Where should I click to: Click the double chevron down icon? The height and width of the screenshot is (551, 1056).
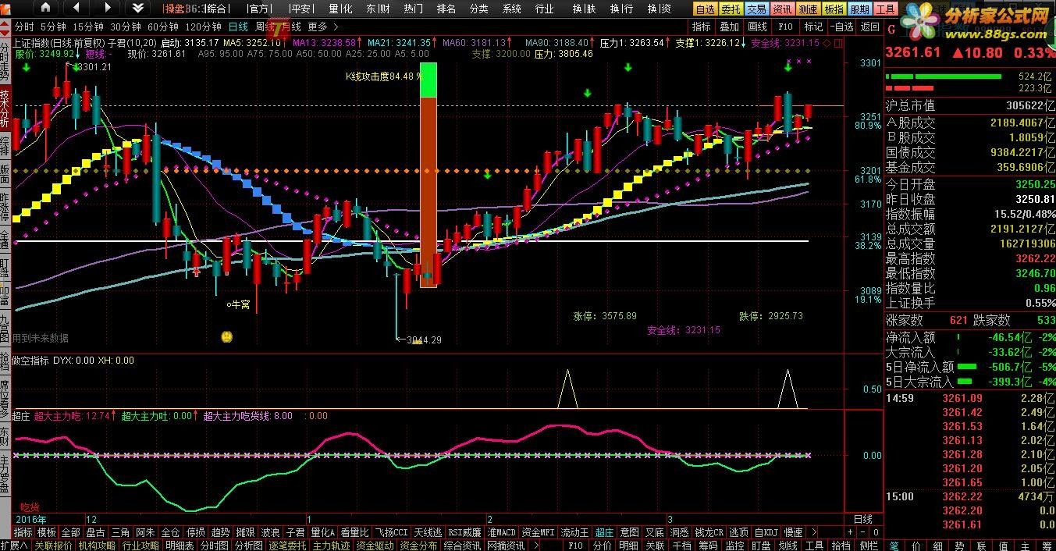pyautogui.click(x=138, y=8)
